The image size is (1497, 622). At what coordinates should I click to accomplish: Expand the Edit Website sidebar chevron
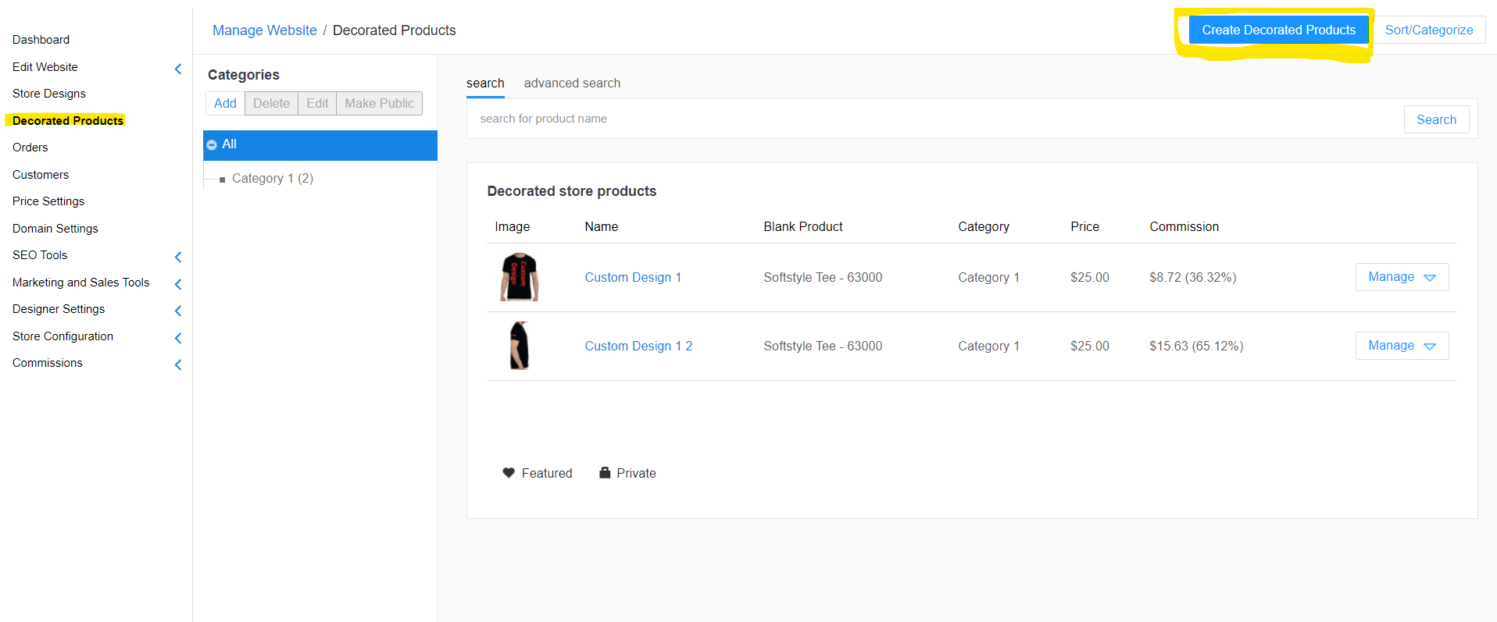[178, 69]
